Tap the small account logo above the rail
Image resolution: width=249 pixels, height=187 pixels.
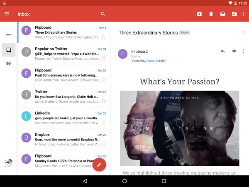[9, 34]
